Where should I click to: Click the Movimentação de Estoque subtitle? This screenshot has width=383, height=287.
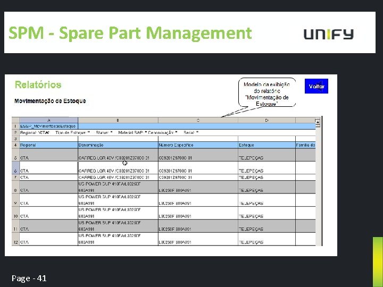point(50,101)
